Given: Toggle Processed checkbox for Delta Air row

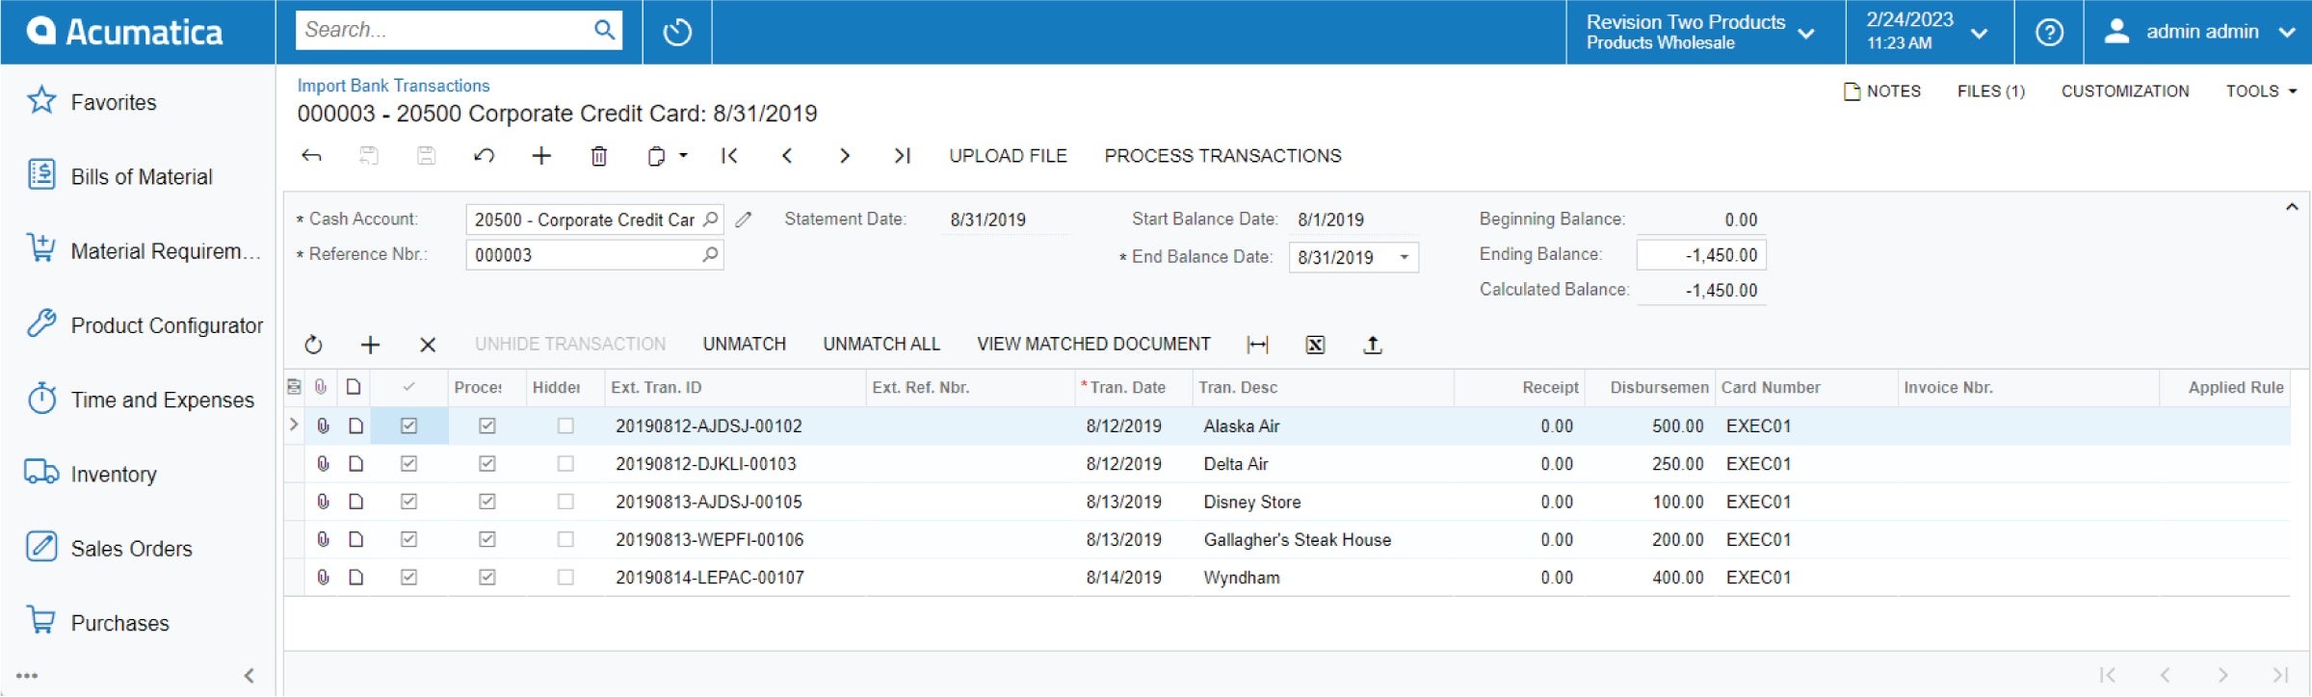Looking at the screenshot, I should 487,464.
